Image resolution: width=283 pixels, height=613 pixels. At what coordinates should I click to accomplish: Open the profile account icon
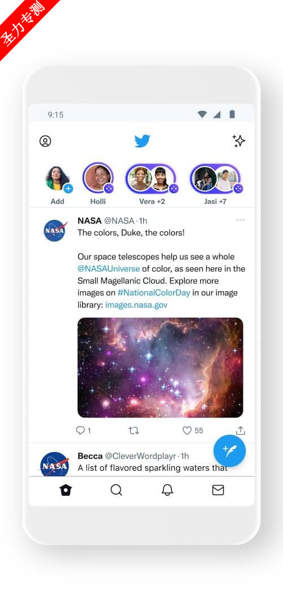(x=45, y=141)
